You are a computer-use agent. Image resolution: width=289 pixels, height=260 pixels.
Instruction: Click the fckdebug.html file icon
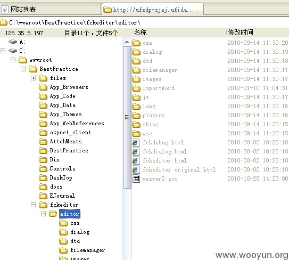tap(136, 142)
